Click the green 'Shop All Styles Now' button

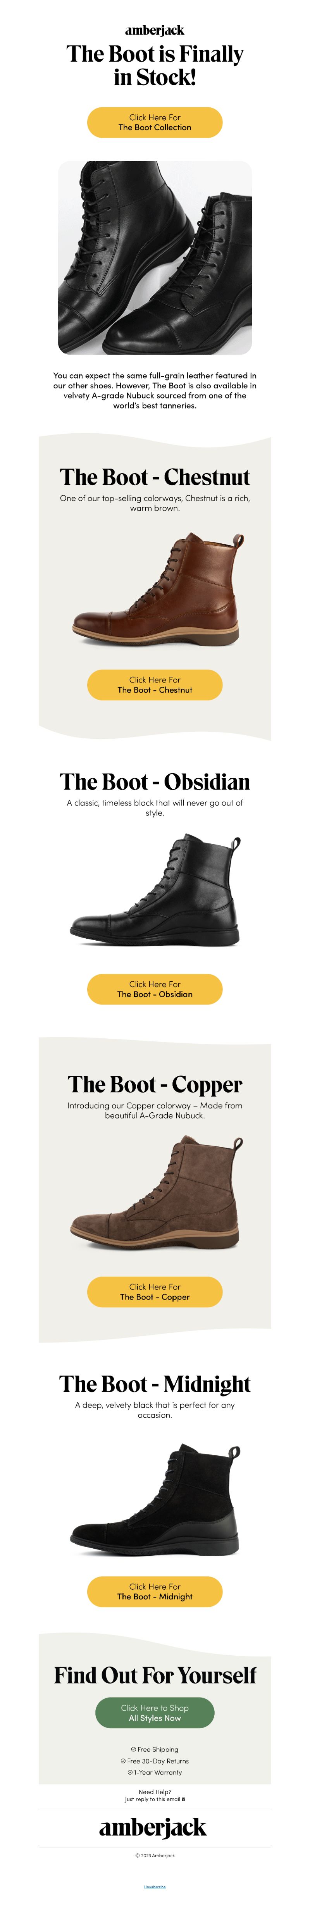pyautogui.click(x=155, y=1712)
